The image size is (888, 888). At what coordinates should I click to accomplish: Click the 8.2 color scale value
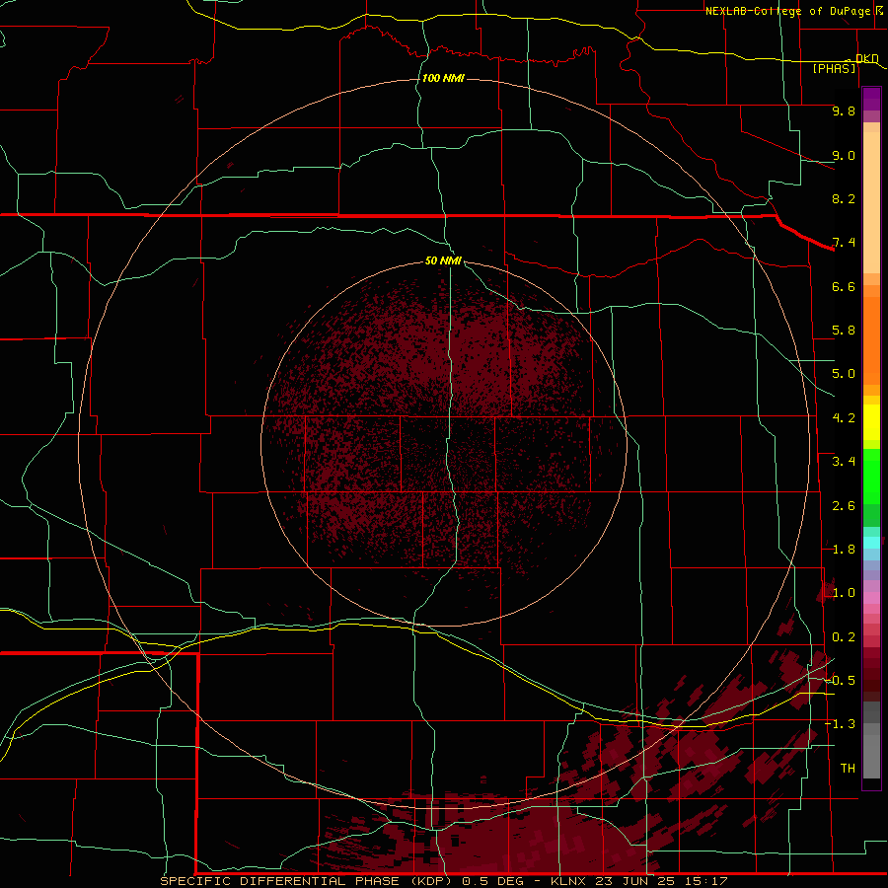pyautogui.click(x=844, y=198)
